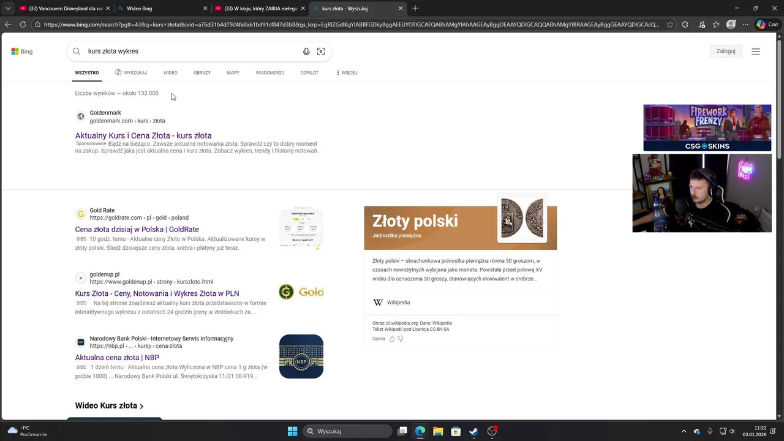Like the Wikipedia panel with thumbs up
Image resolution: width=784 pixels, height=441 pixels.
pos(392,339)
